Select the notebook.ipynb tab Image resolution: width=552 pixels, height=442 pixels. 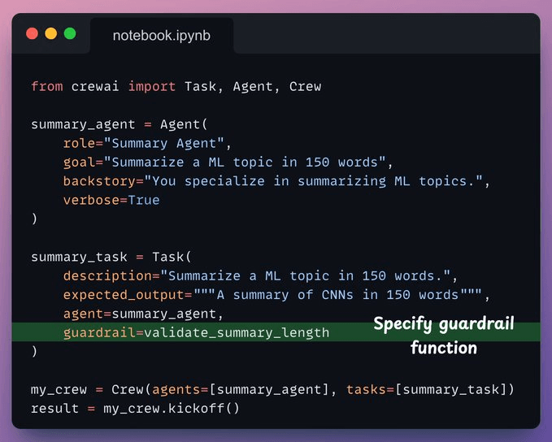pyautogui.click(x=162, y=36)
